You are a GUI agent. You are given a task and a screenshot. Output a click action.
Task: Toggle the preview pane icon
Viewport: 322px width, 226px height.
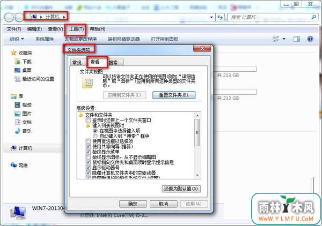[x=297, y=39]
